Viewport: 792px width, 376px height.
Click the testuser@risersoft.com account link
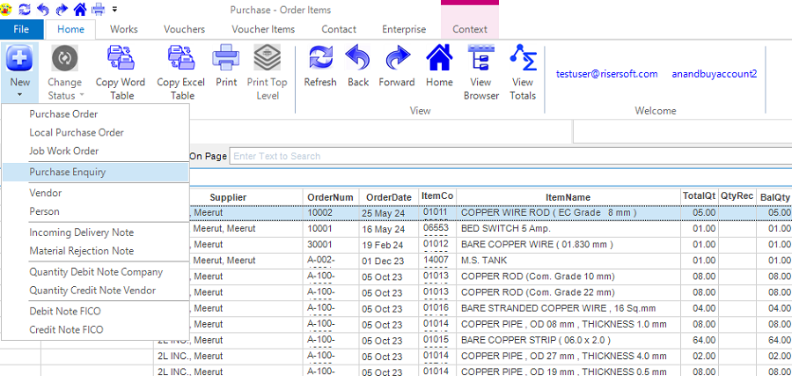tap(606, 74)
